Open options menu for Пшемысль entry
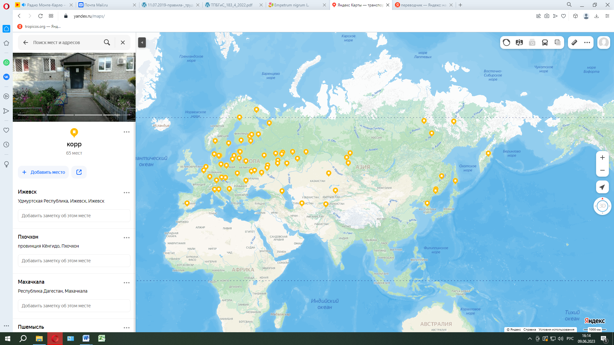The height and width of the screenshot is (345, 614). coord(127,328)
